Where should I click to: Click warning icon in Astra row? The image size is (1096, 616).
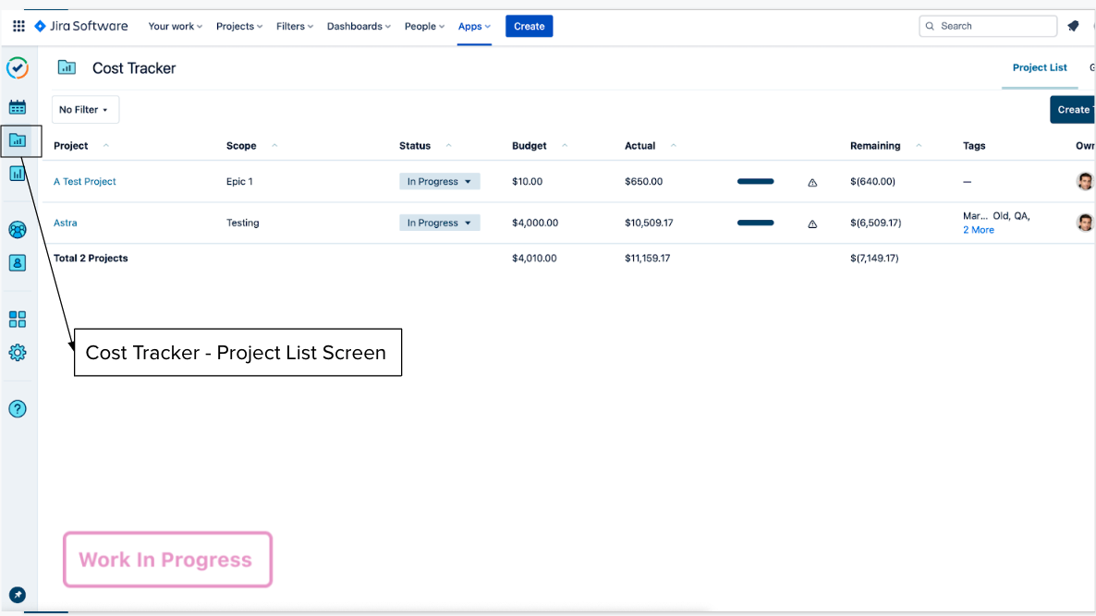812,223
